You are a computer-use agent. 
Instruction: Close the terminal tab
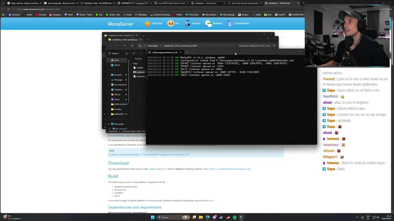[x=181, y=52]
